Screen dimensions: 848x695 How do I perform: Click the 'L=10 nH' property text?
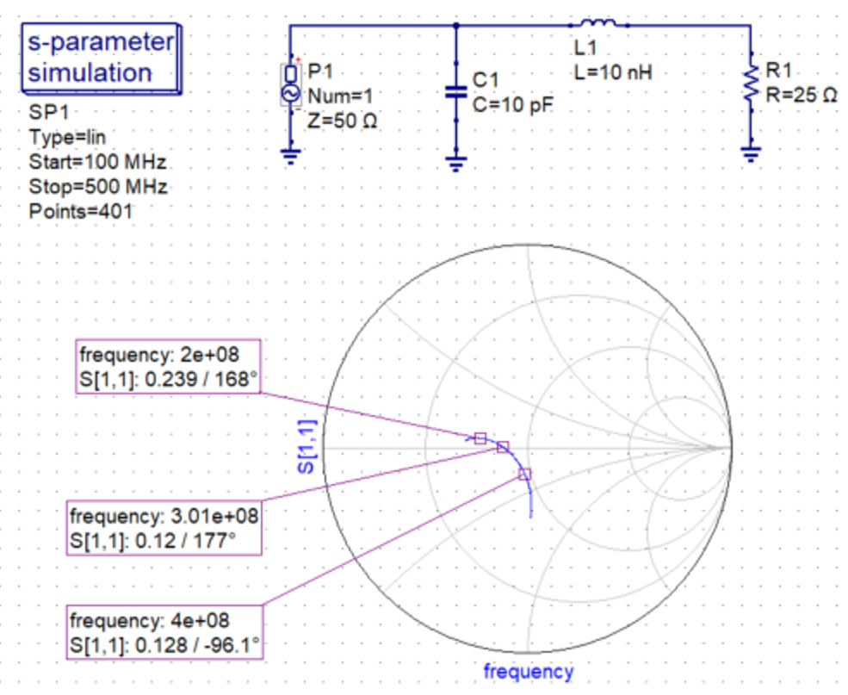tap(613, 72)
